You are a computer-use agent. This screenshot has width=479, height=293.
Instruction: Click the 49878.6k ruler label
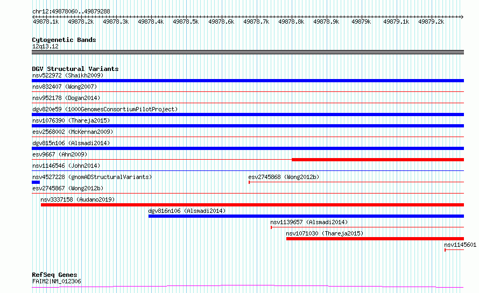tap(221, 22)
